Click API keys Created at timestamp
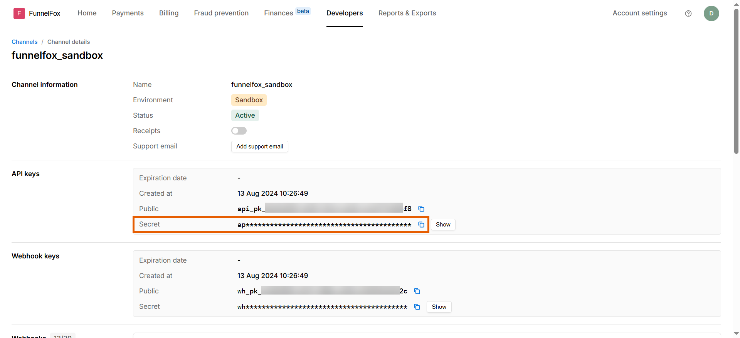740x338 pixels. 273,193
